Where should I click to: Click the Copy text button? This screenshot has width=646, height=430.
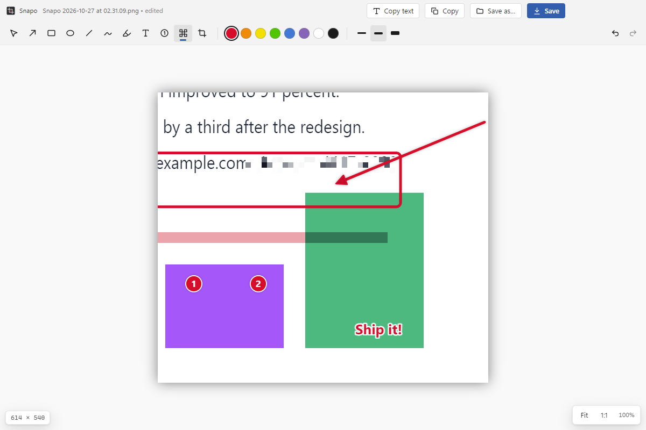tap(394, 11)
